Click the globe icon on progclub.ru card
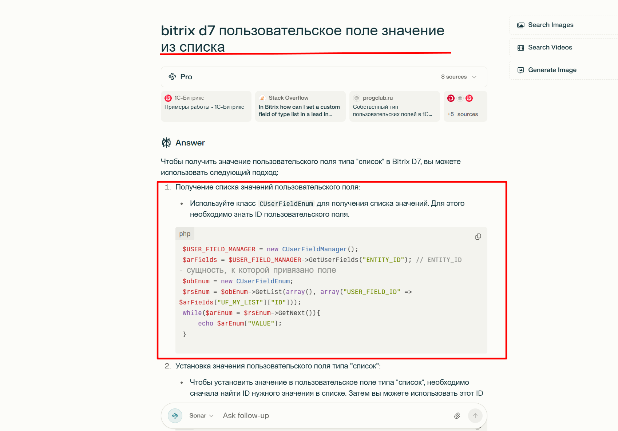 click(x=356, y=97)
